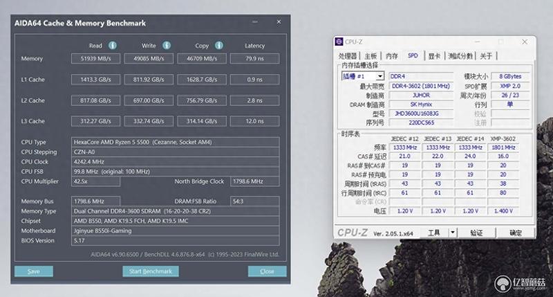Click the Memory Write value 49085 MB/s
Viewport: 553px width, 297px height.
pyautogui.click(x=149, y=59)
